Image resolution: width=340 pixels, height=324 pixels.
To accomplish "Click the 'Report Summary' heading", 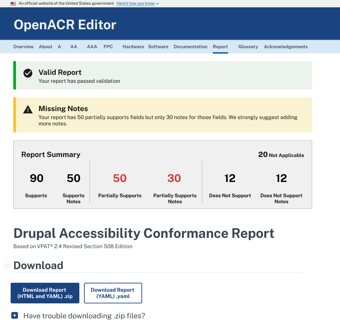I will click(x=51, y=154).
